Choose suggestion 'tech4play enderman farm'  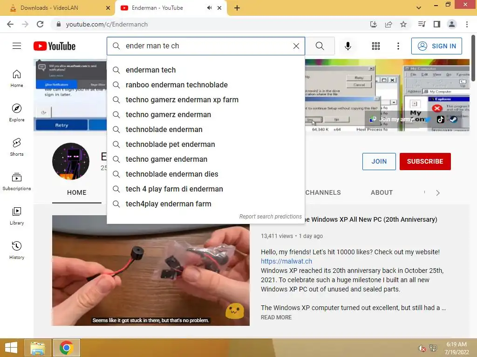click(x=205, y=204)
